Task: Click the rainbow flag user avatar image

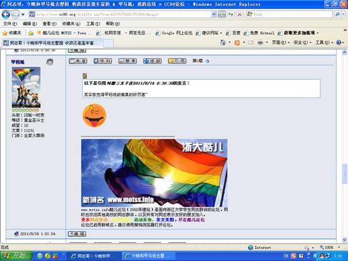Action: [26, 87]
